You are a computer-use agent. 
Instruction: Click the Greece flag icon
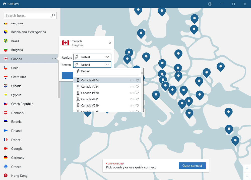point(6,166)
